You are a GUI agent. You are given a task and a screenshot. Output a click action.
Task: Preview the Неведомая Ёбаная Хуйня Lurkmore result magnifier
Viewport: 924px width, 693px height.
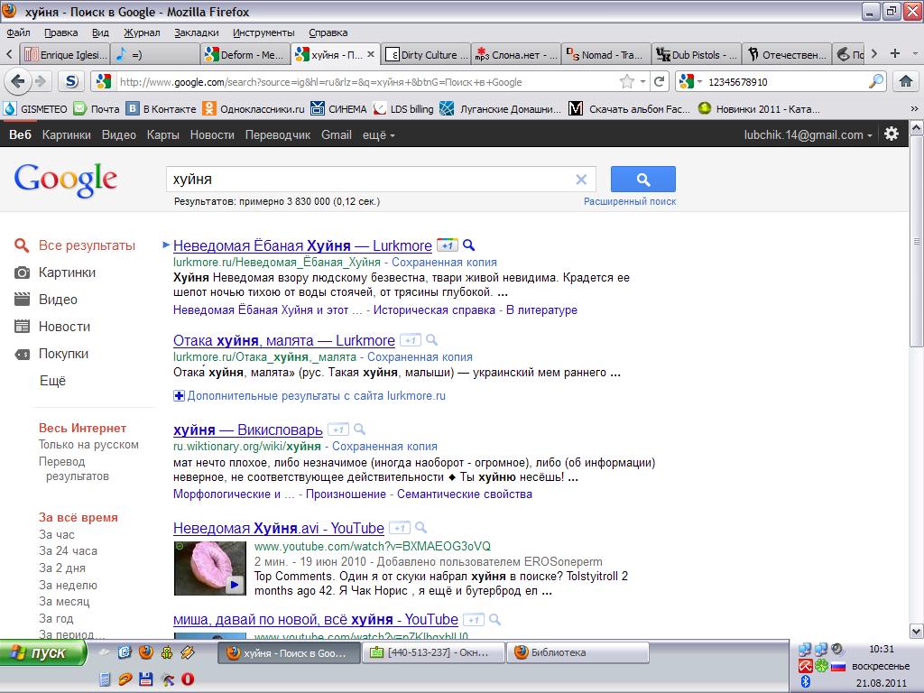pyautogui.click(x=469, y=245)
